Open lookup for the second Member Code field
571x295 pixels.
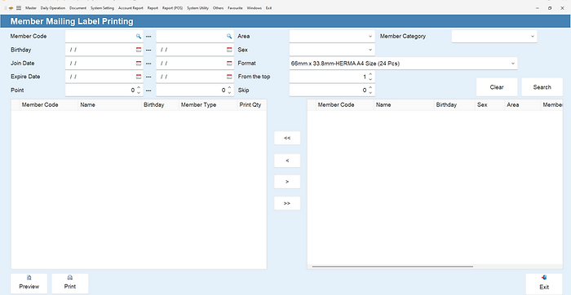229,37
